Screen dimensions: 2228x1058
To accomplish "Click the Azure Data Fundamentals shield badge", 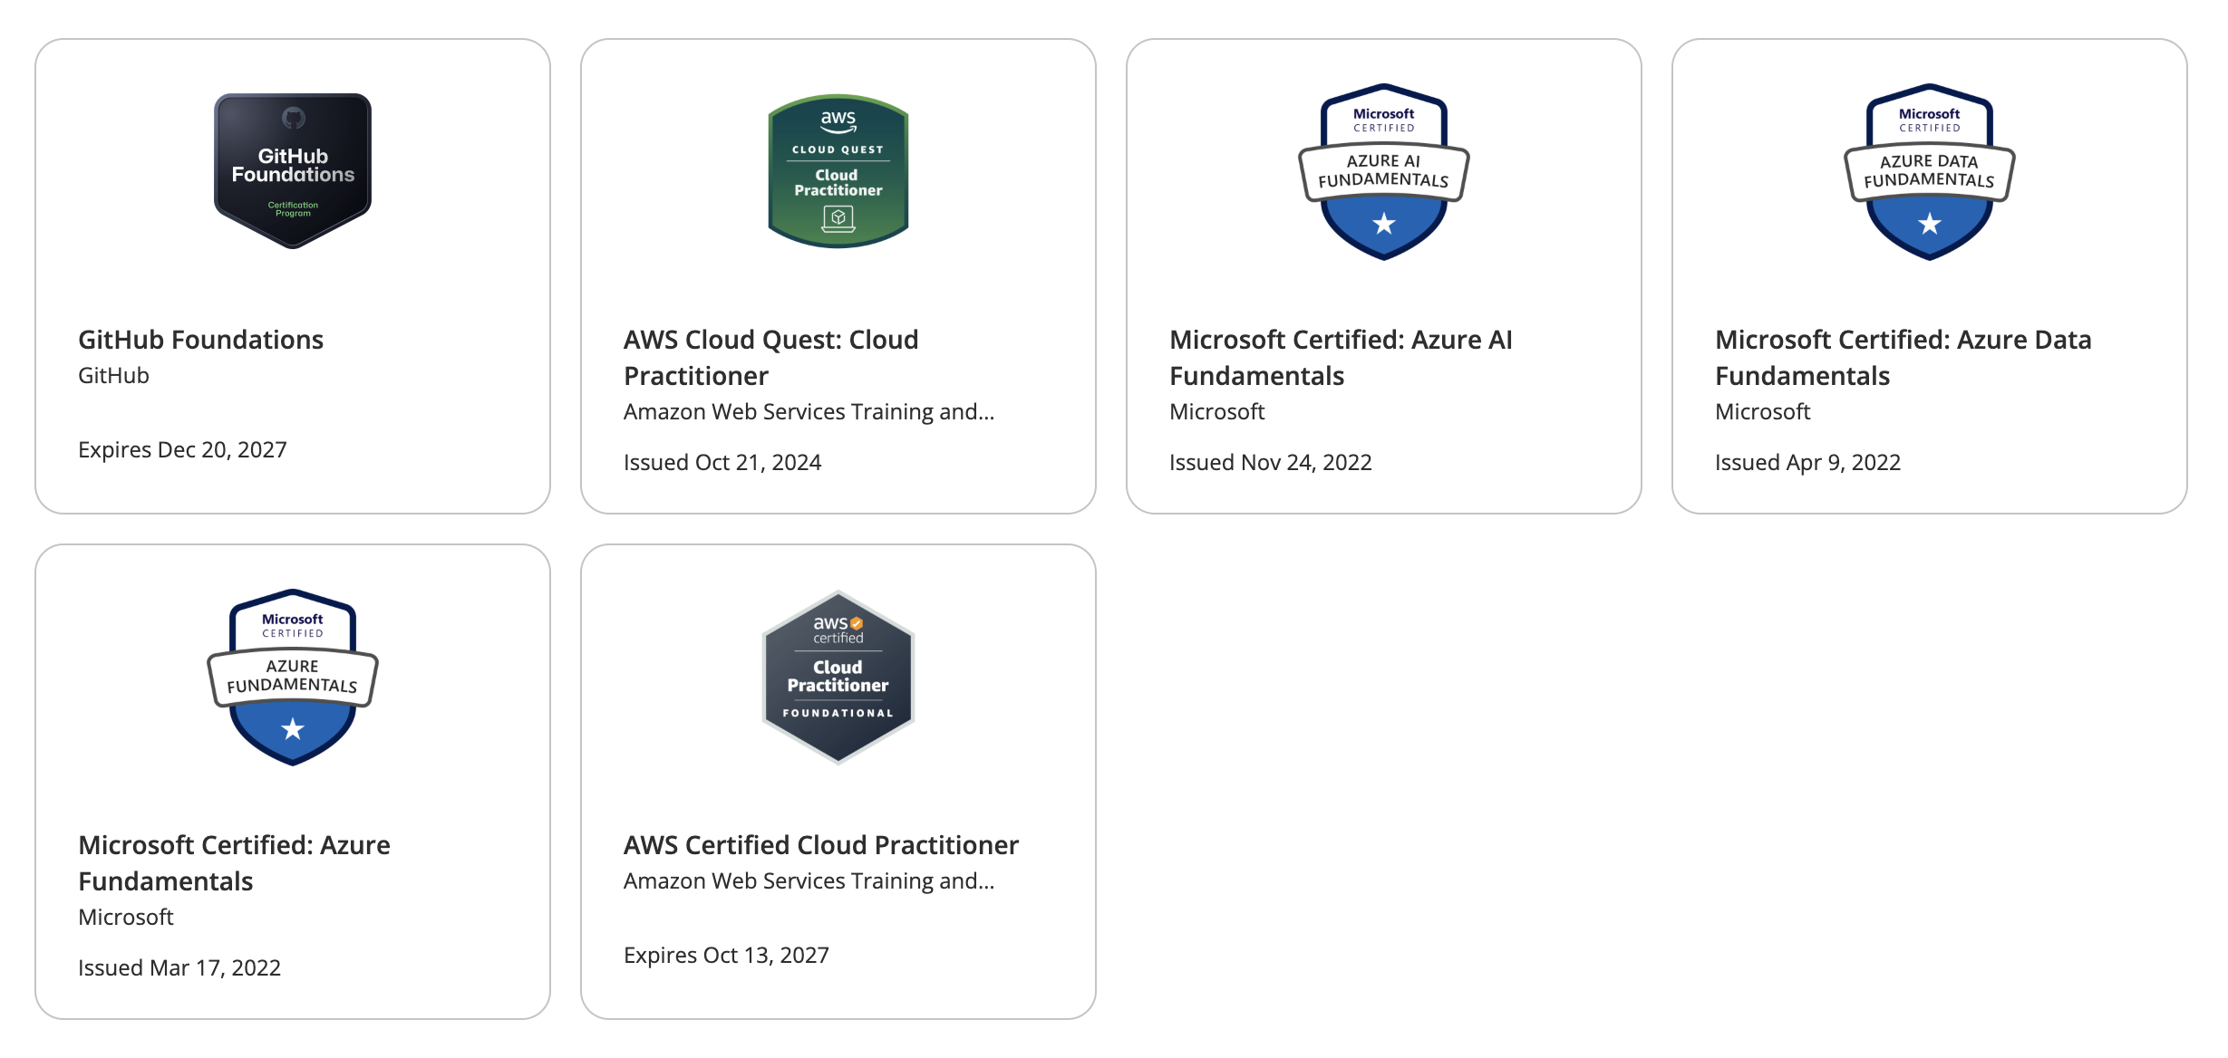I will tap(1929, 172).
